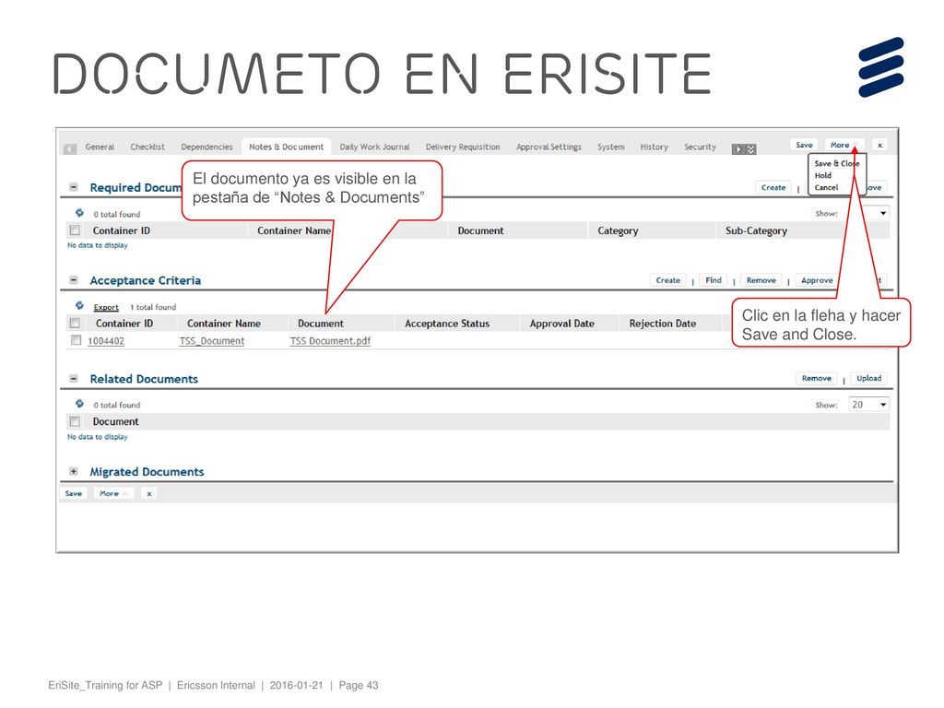Expand the Migrated Documents section

74,471
